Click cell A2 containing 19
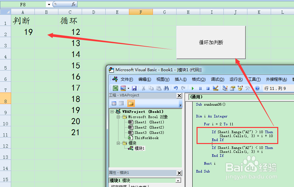The height and width of the screenshot is (187, 294). coord(23,31)
